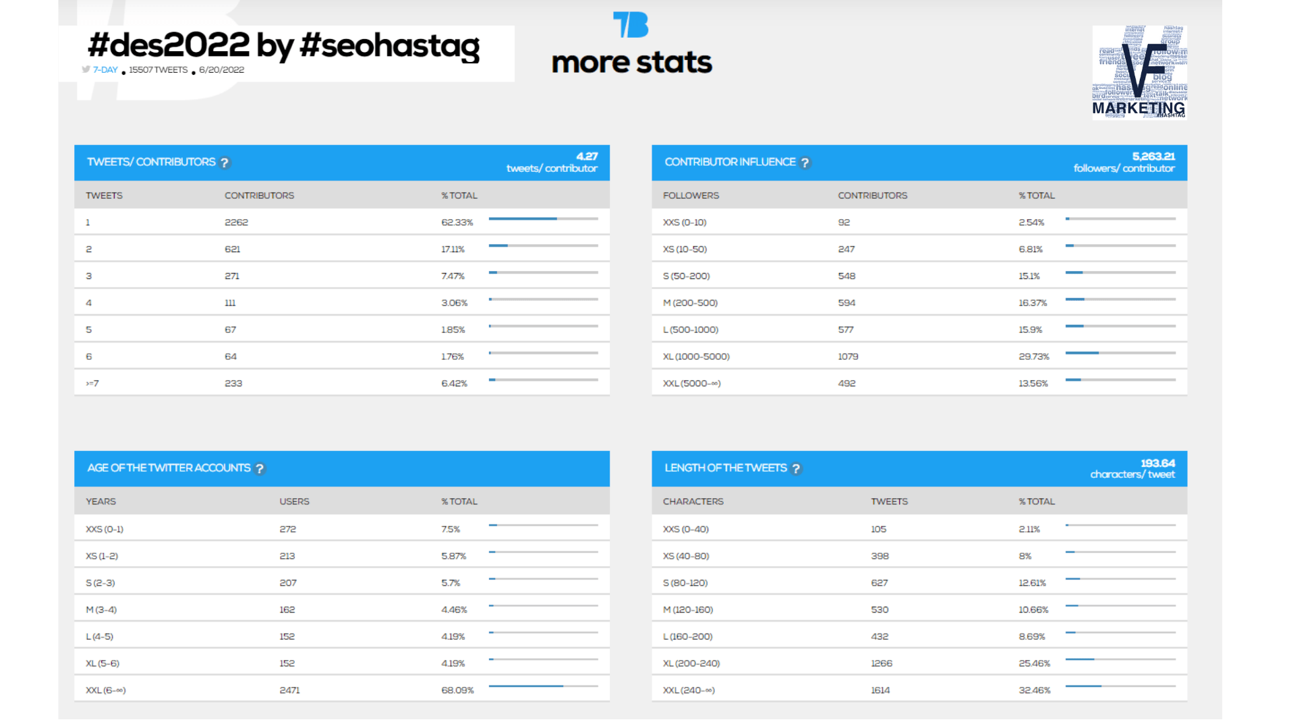Click the 7.47% value

point(453,276)
